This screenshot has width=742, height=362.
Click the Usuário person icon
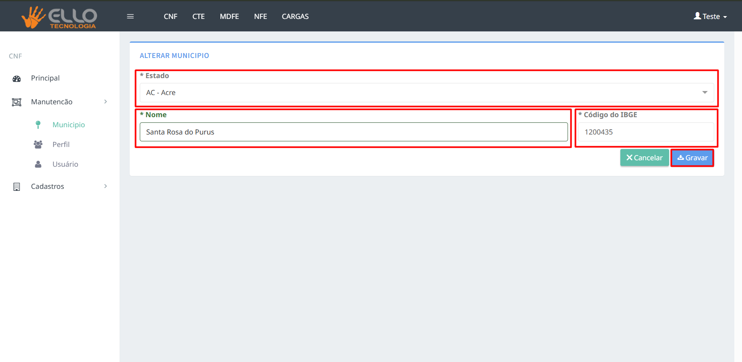[x=38, y=164]
